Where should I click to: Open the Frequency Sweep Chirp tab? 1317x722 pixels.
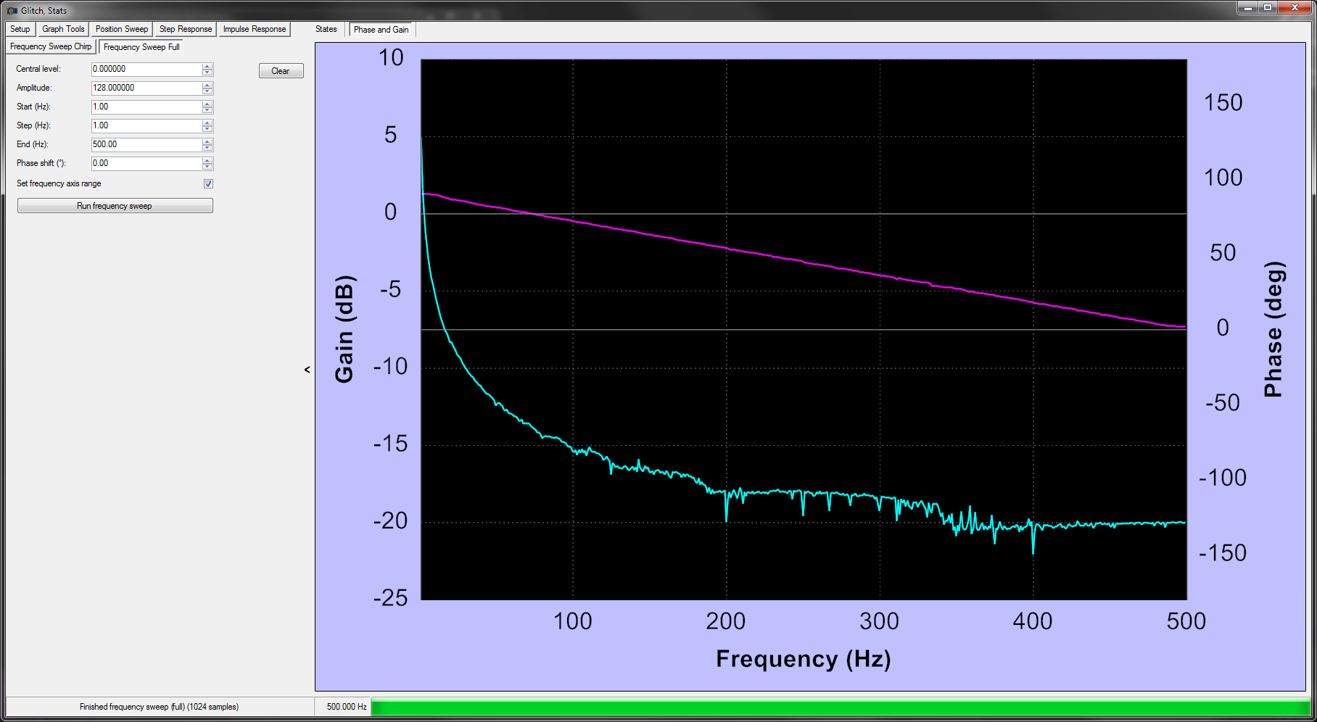51,46
